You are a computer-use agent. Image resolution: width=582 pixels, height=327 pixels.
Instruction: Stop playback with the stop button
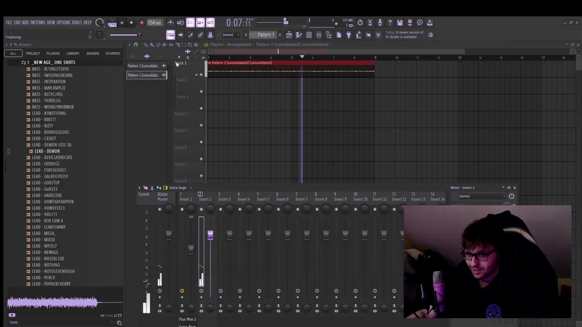131,23
